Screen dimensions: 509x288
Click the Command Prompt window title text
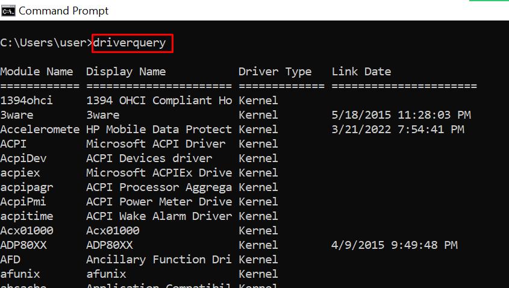point(64,11)
